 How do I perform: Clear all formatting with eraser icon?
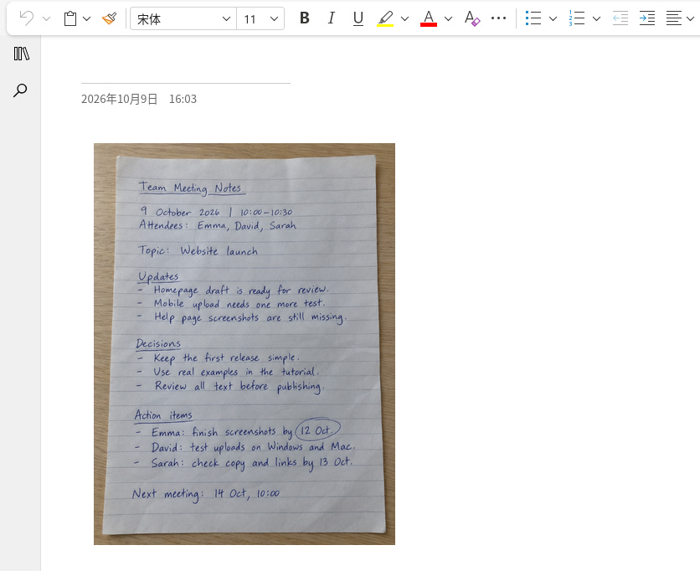(472, 18)
